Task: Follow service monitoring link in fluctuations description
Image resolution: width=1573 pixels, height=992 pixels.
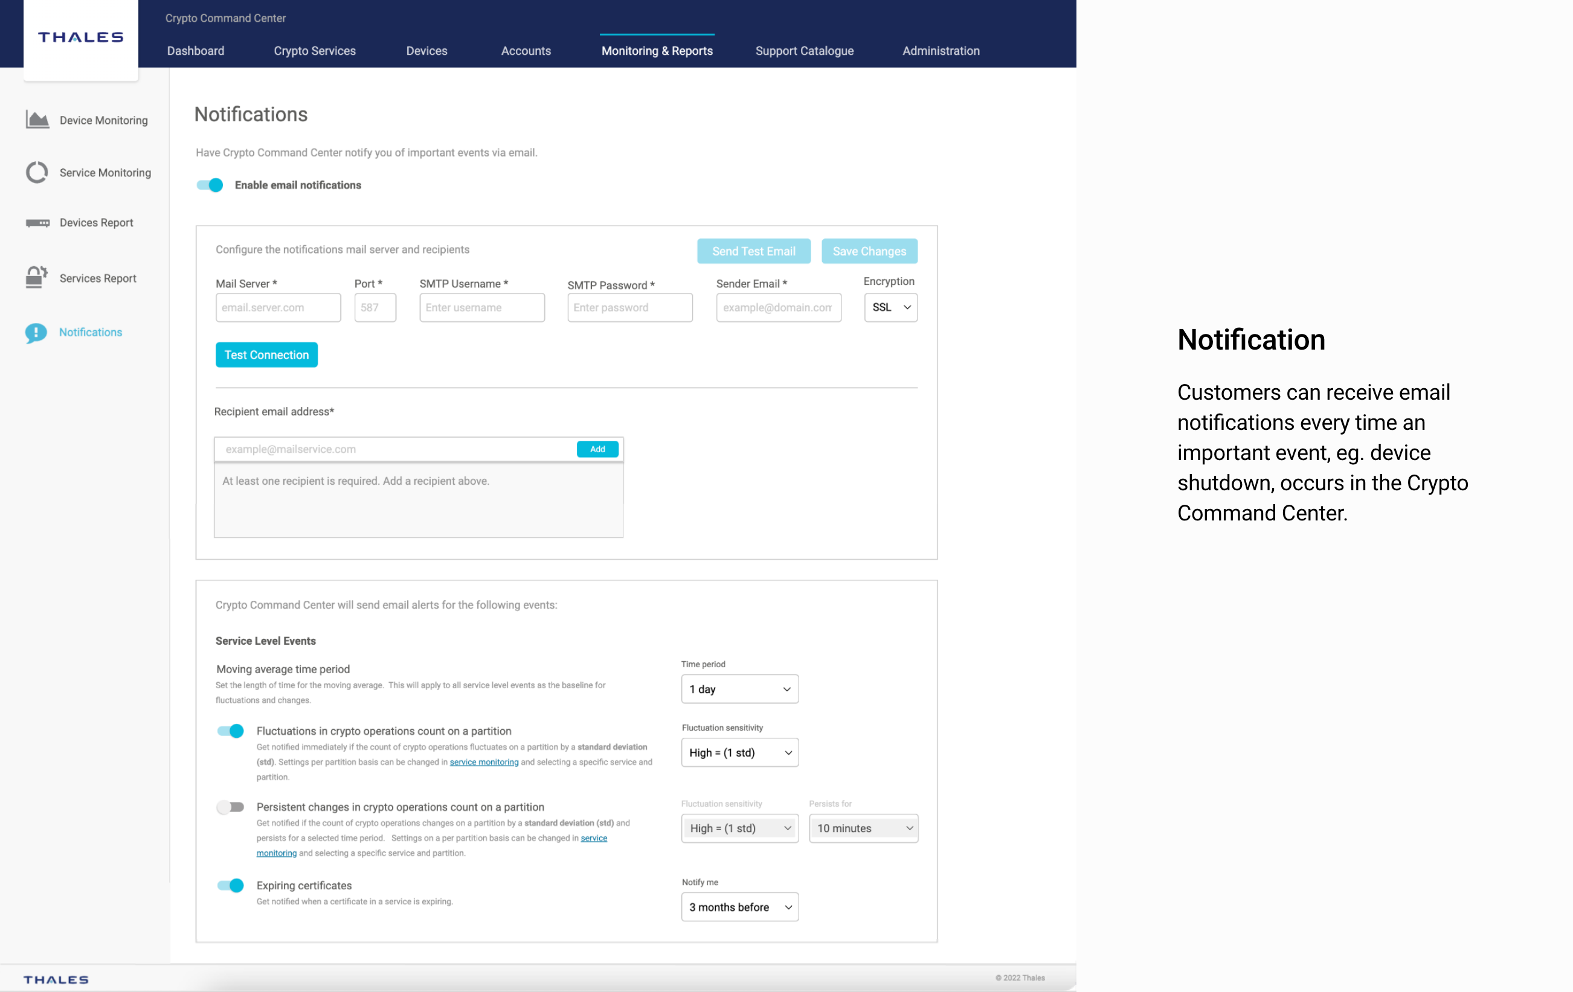Action: (484, 762)
